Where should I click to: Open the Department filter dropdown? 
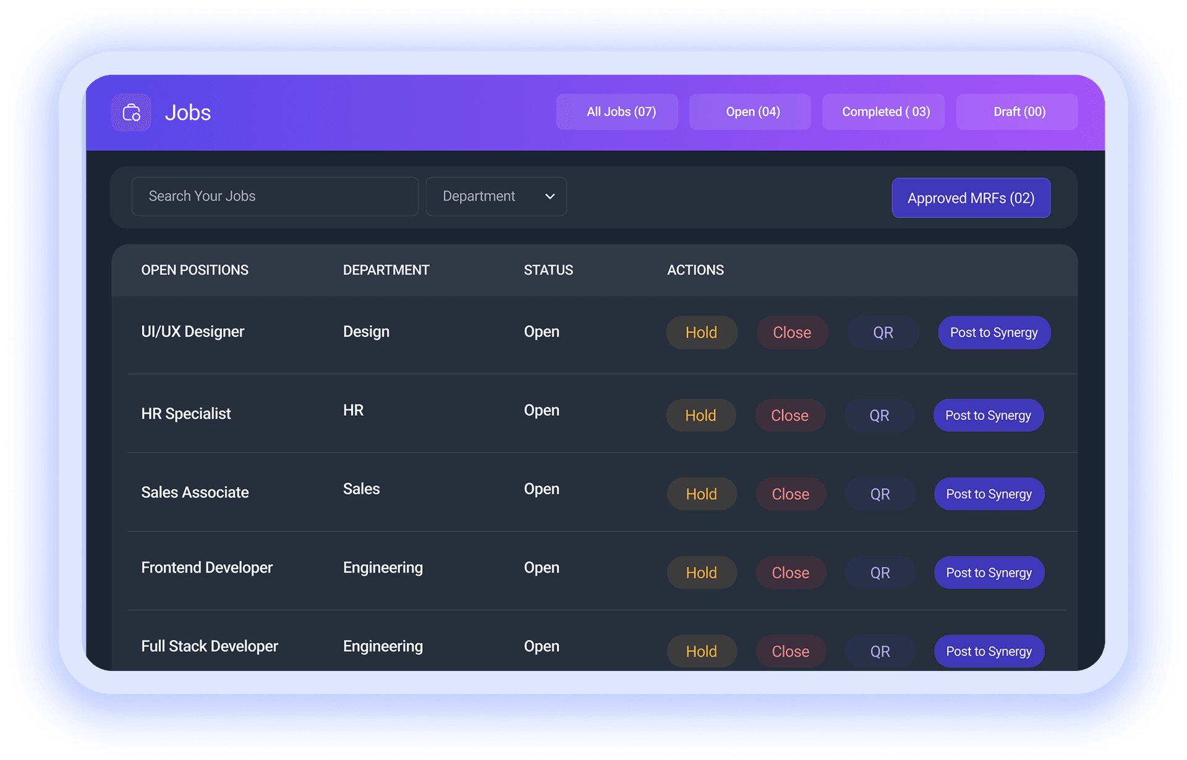point(496,196)
